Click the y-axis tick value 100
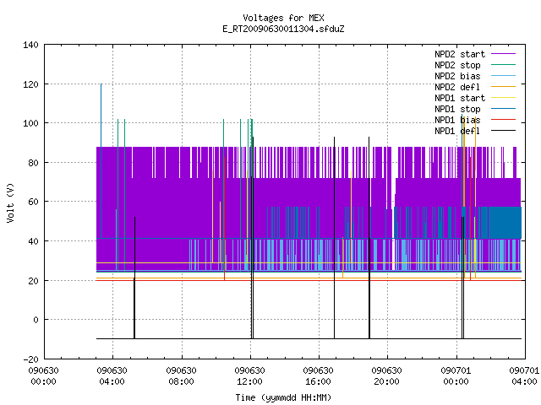Screen dimensions: 541x405 [30, 123]
